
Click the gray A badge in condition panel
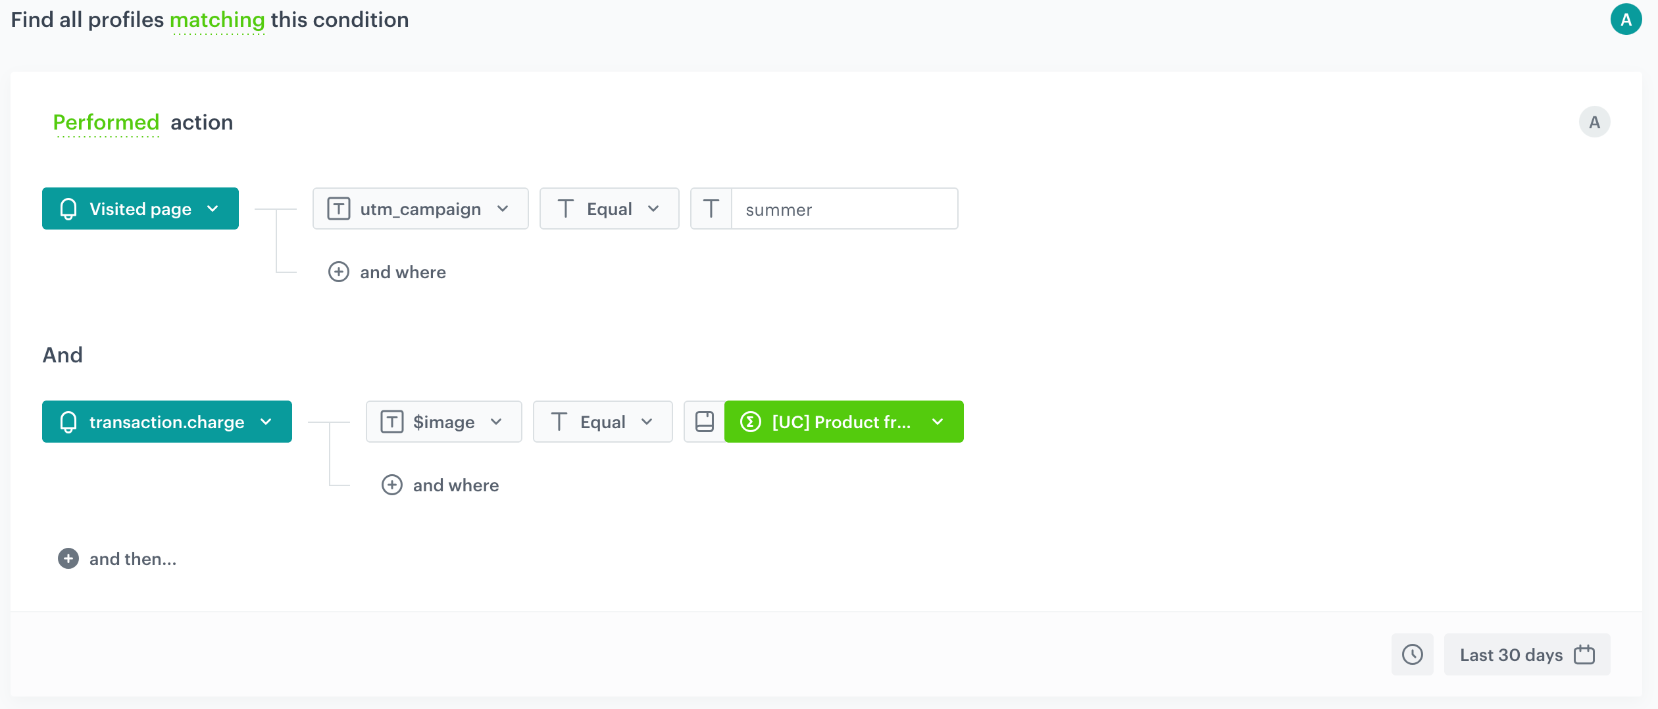pos(1594,122)
